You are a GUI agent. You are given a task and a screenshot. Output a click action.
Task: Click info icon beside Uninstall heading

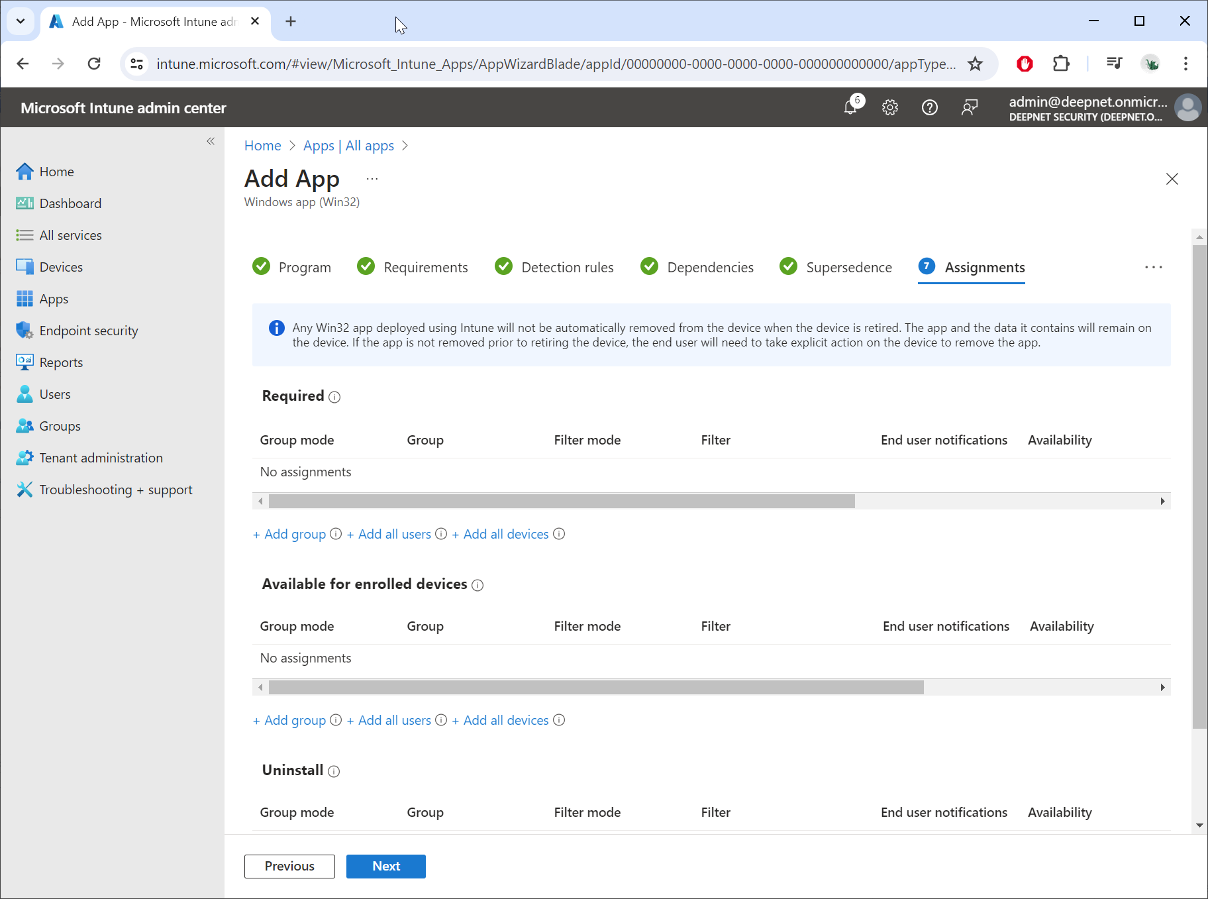334,771
